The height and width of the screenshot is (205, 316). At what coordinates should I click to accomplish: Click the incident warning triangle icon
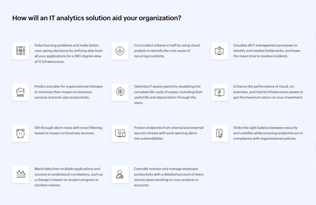coord(120,51)
